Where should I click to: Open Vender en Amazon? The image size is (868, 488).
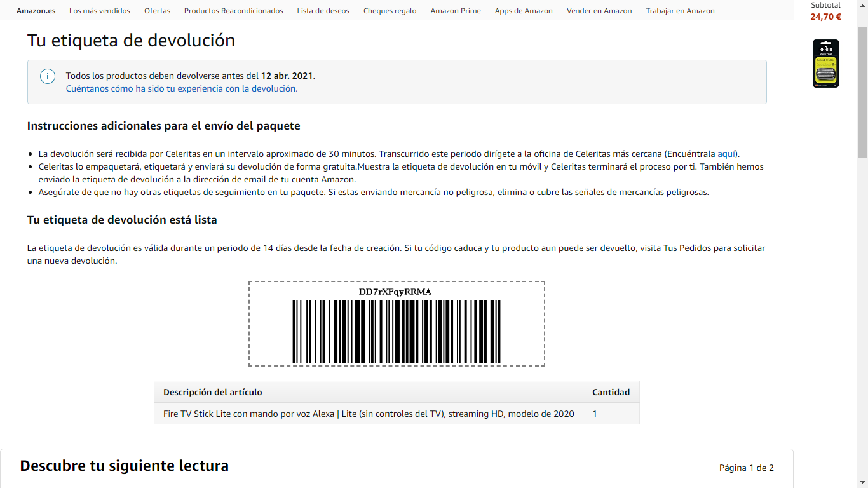599,11
